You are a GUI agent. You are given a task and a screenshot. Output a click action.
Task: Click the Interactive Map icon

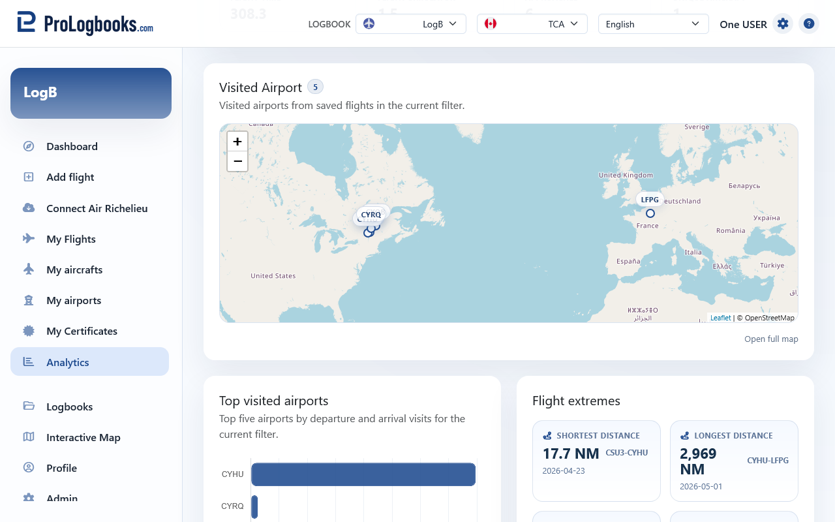pos(29,437)
